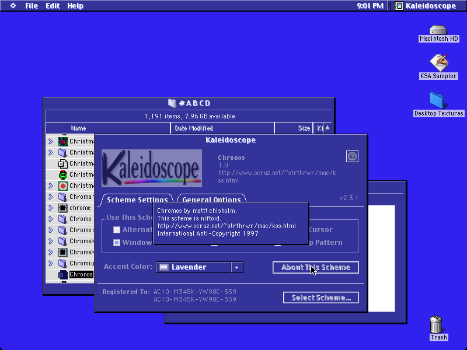Image resolution: width=467 pixels, height=350 pixels.
Task: Expand the Chroma folder
Action: [x=51, y=197]
